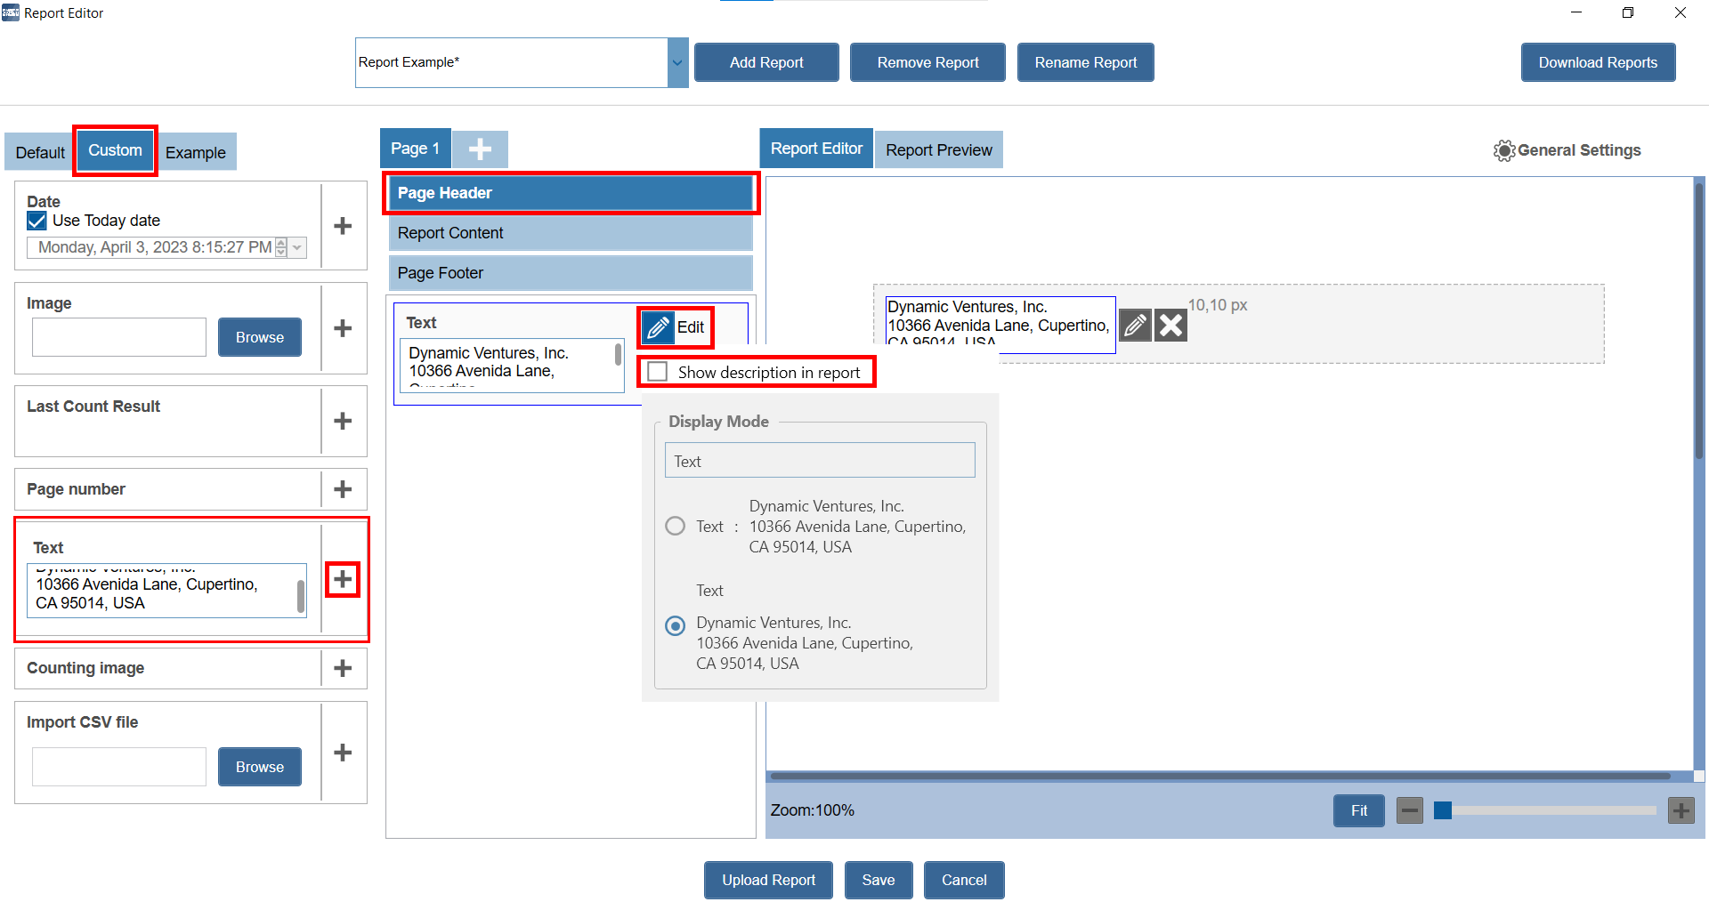
Task: Click the zoom out minus icon
Action: point(1409,810)
